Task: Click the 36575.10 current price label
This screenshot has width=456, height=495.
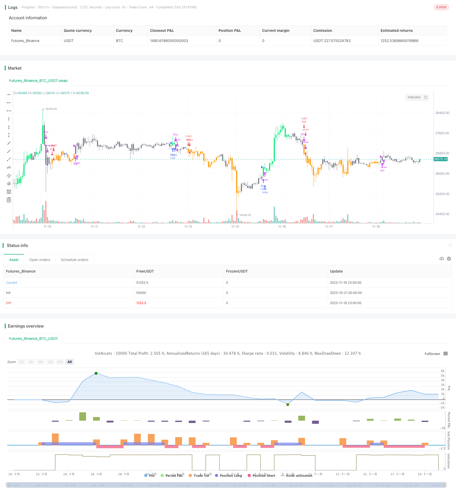Action: tap(440, 159)
